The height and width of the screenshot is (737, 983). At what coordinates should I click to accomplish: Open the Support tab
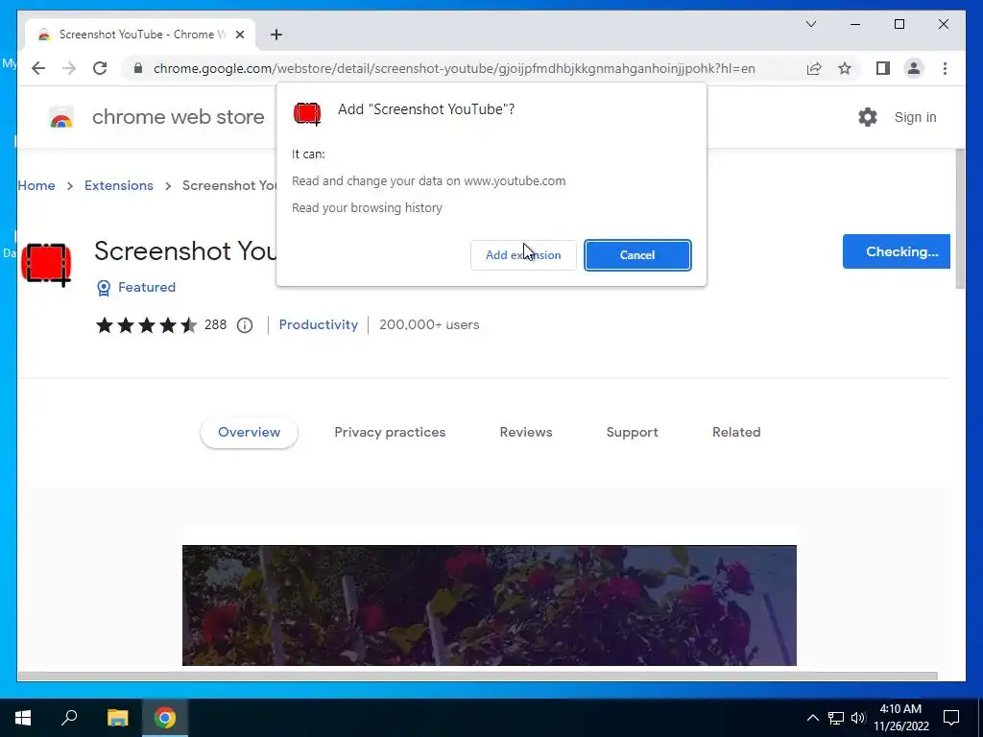(632, 433)
